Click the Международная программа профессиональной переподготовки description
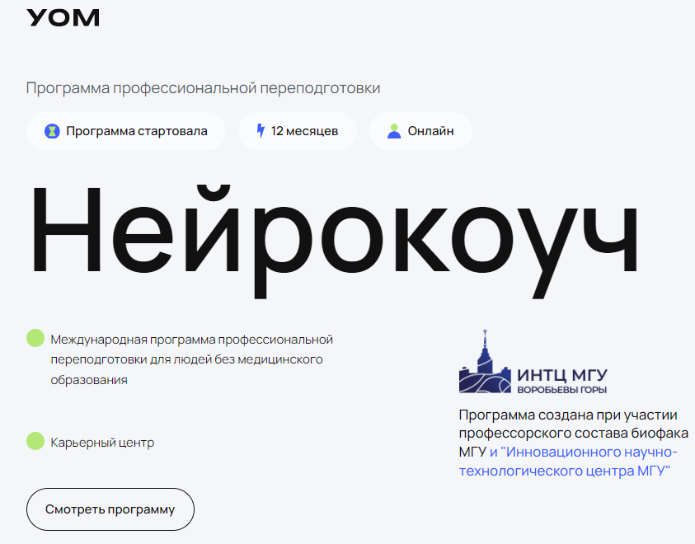 click(191, 359)
